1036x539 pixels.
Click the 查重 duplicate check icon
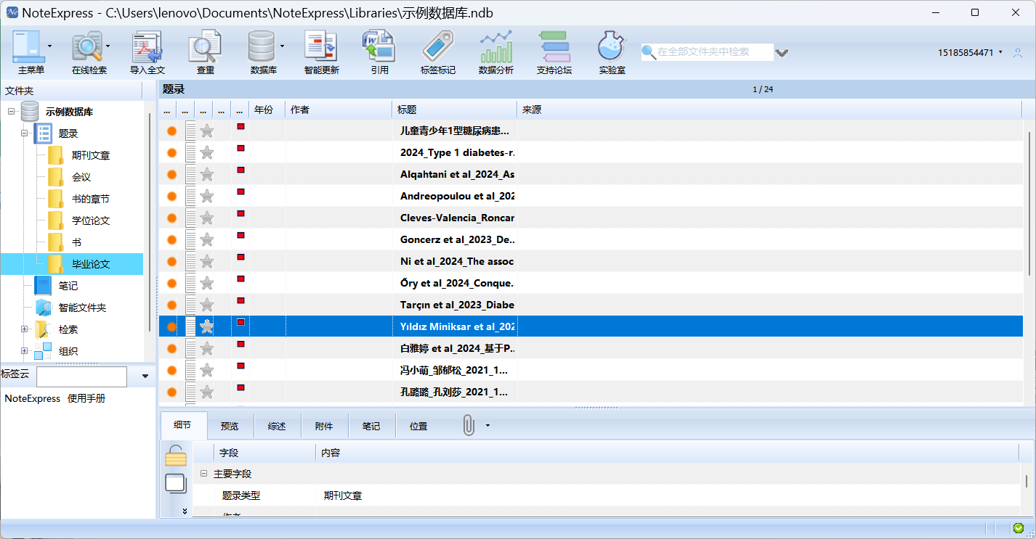click(205, 52)
